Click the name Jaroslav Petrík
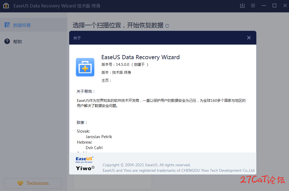 99,137
